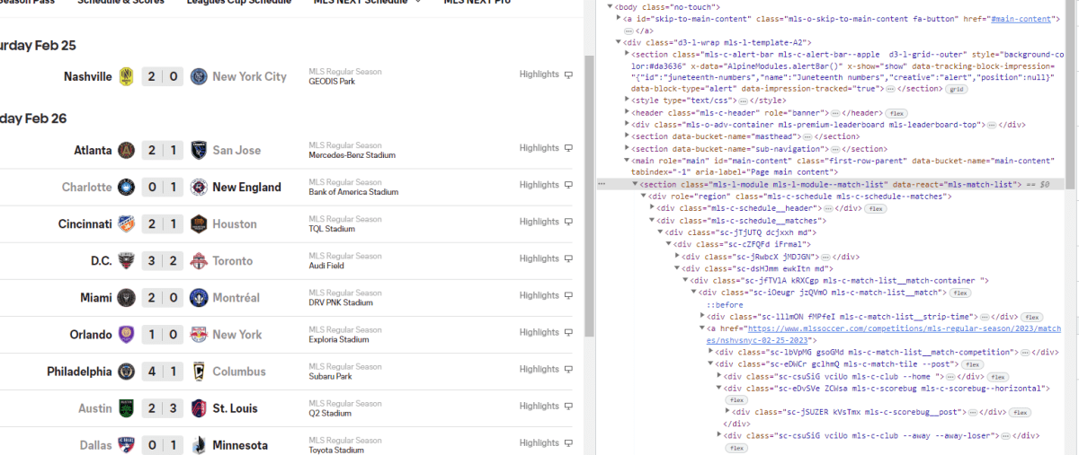Click flex badge next to mls-c-schedule__header
The width and height of the screenshot is (1079, 455).
[x=876, y=208]
